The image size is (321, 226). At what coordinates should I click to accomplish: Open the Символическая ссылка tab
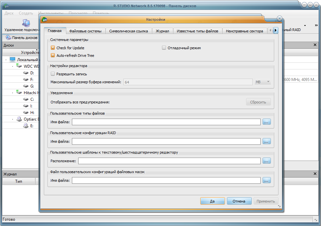129,31
